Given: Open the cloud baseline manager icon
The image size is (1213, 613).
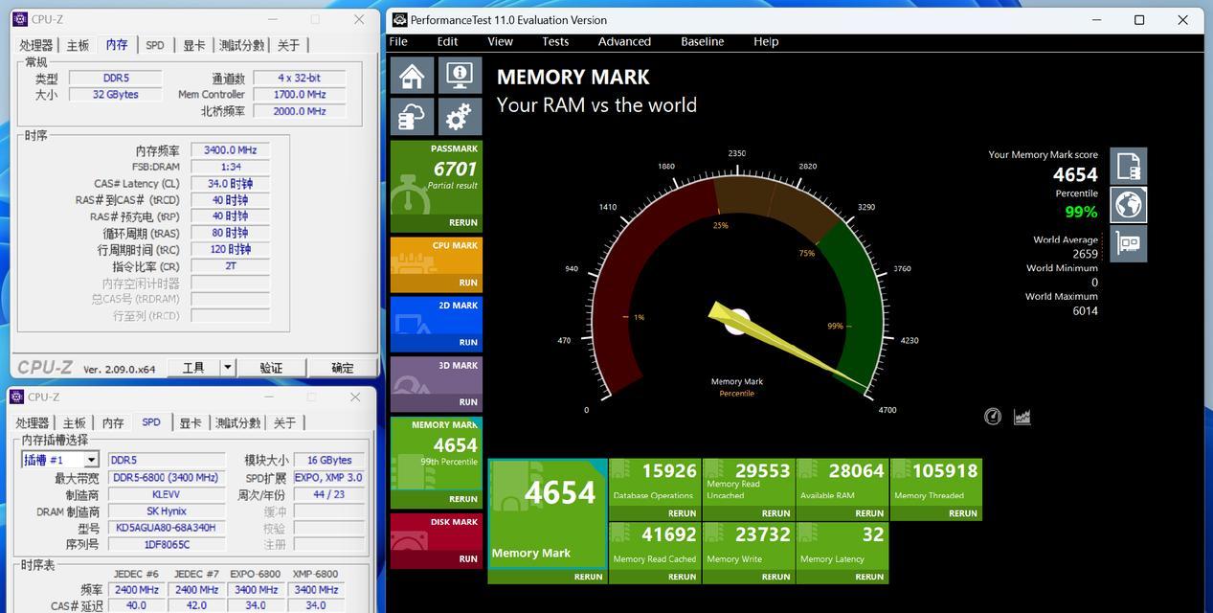Looking at the screenshot, I should coord(413,117).
